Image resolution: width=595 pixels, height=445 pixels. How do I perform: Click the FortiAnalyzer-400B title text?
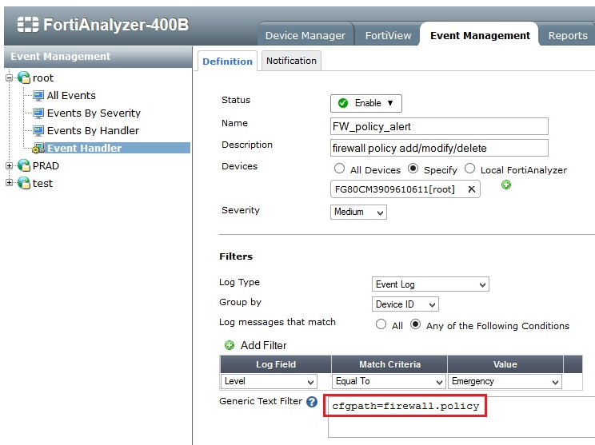(x=116, y=25)
